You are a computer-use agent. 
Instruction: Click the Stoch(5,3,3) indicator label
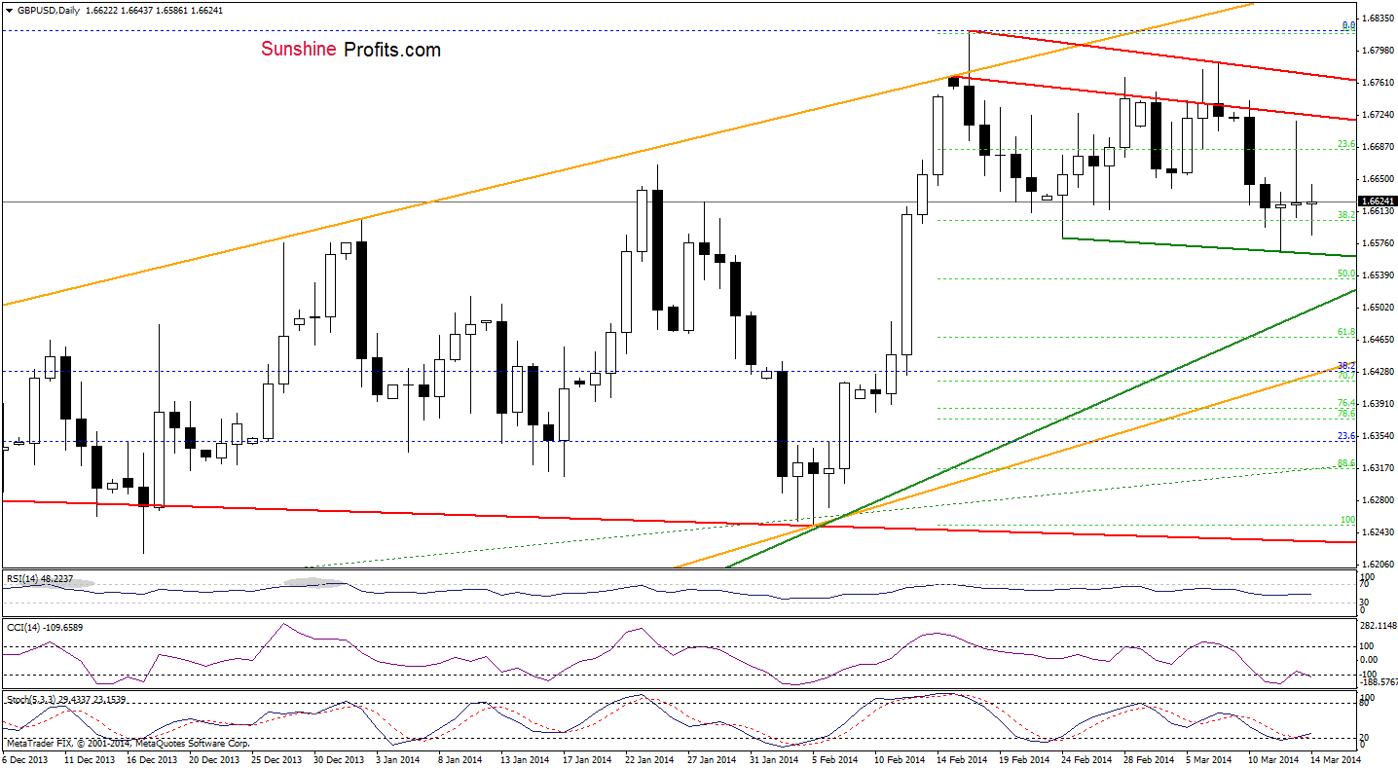pos(65,699)
